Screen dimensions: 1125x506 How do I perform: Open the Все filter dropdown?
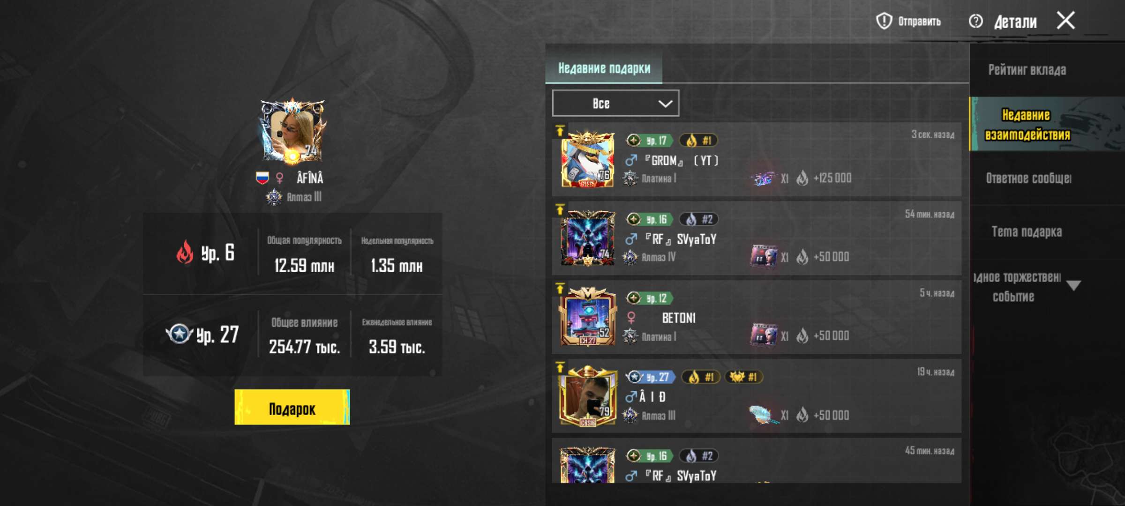[615, 103]
